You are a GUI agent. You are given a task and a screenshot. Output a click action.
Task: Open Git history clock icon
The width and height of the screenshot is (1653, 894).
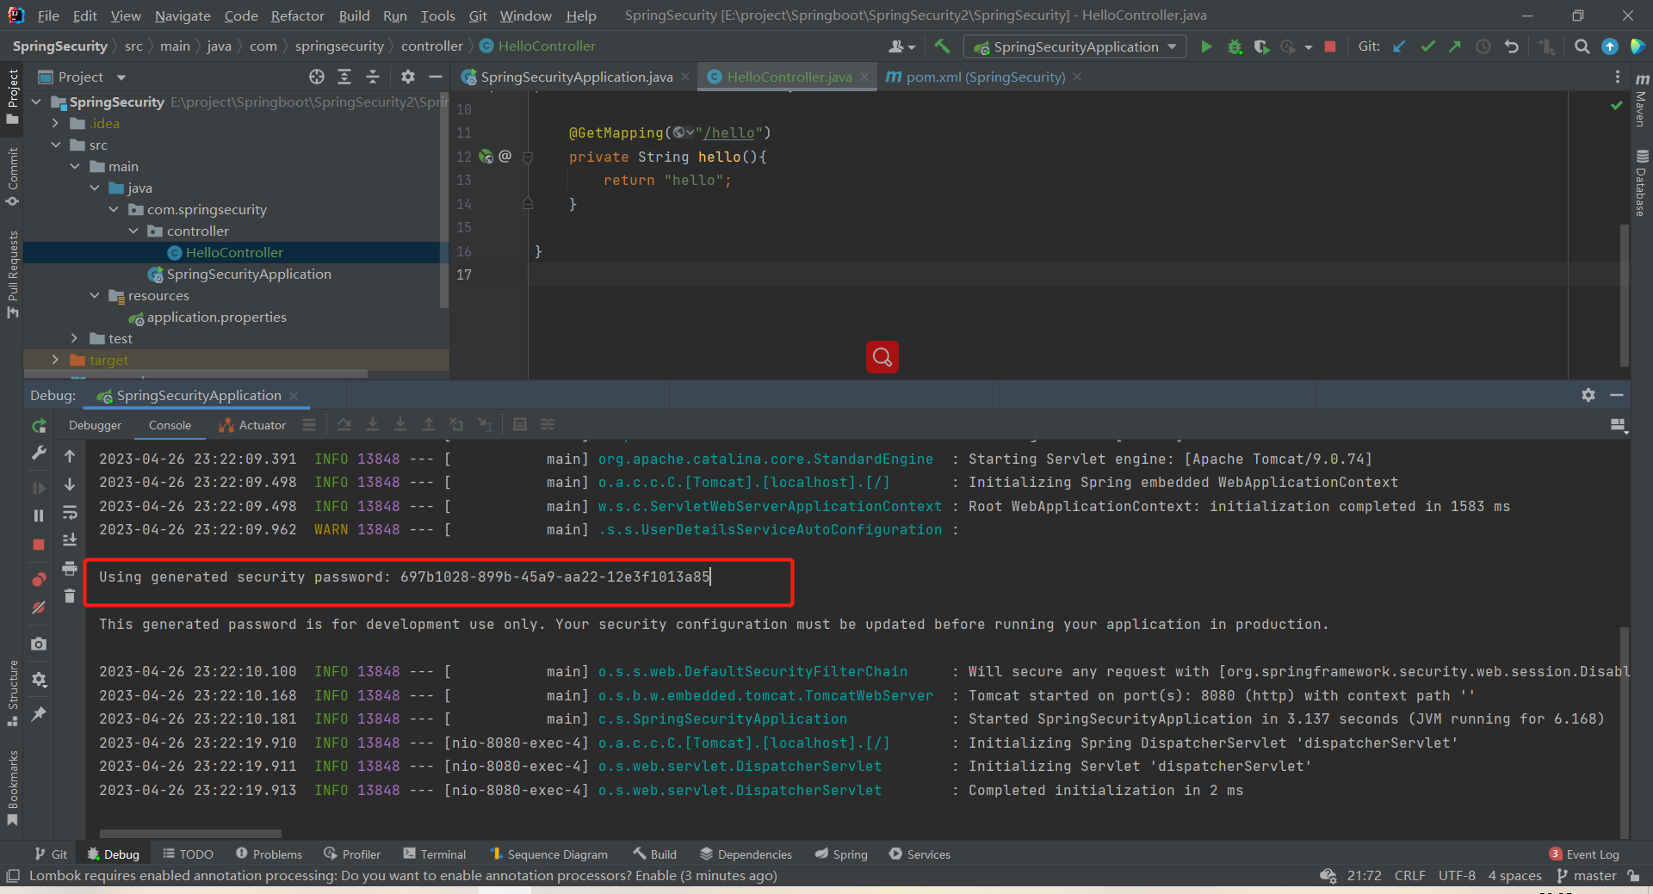point(1483,46)
